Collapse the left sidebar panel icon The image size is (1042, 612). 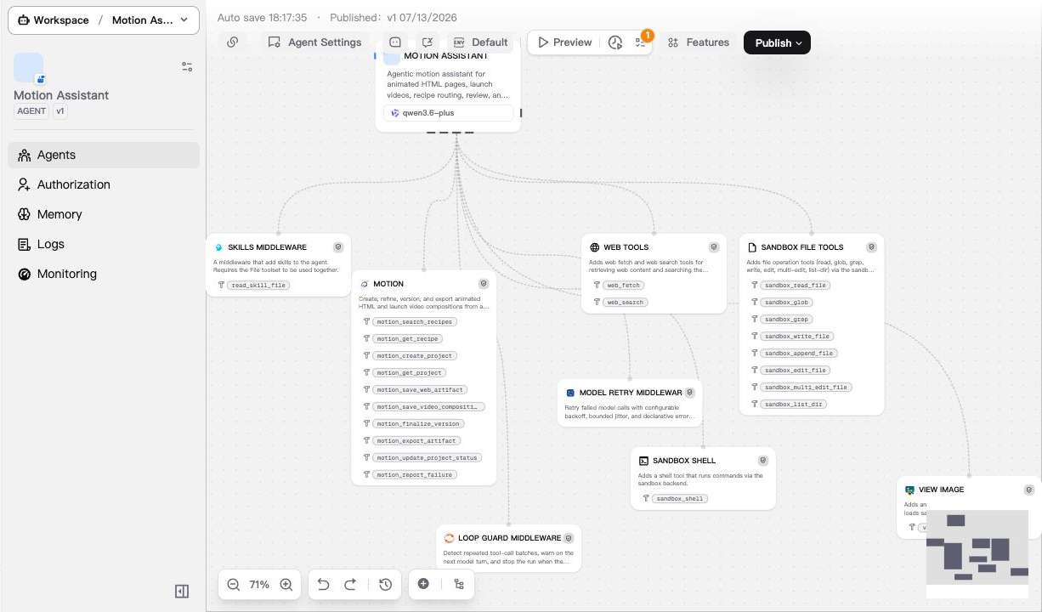pyautogui.click(x=182, y=591)
